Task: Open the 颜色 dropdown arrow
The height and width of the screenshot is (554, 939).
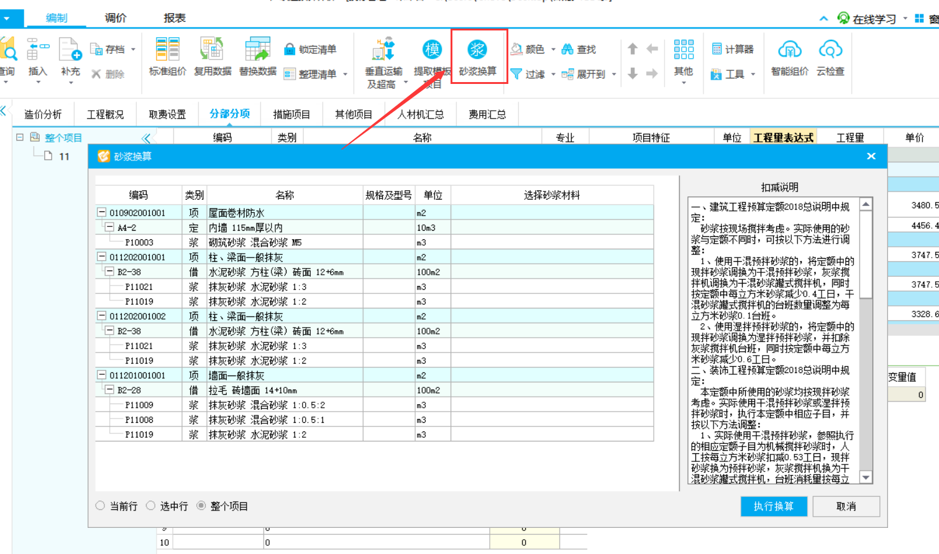Action: point(553,49)
